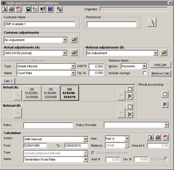Screen dimensions: 174x170
Task: Click the Reference input field
Action: click(x=111, y=24)
